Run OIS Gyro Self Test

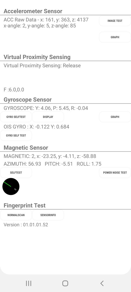pyautogui.click(x=16, y=135)
